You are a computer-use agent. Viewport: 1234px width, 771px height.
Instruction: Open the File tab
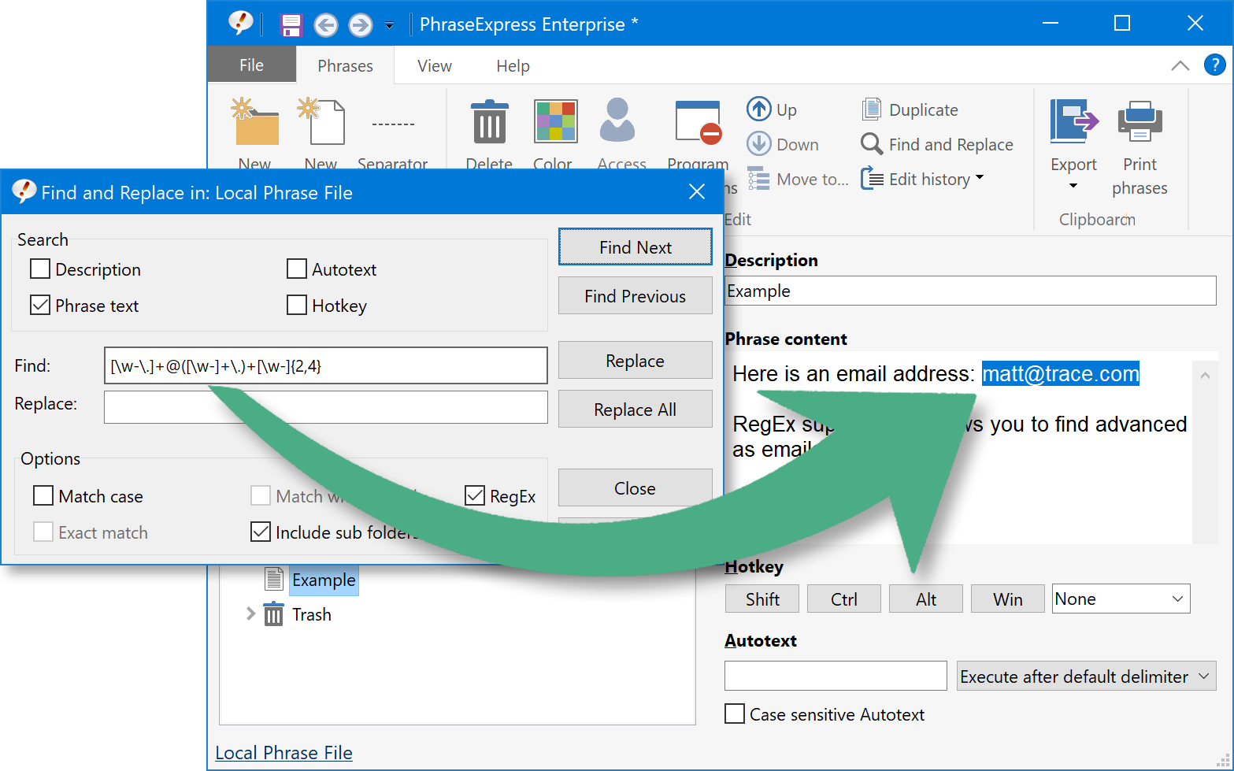(x=251, y=65)
